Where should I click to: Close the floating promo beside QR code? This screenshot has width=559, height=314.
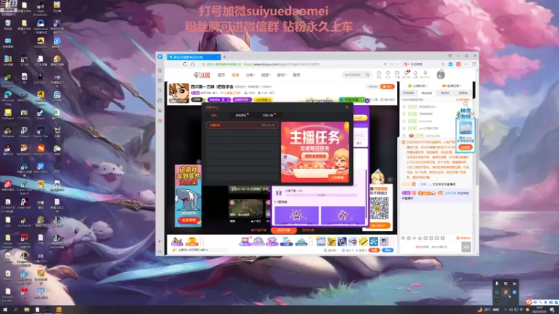click(x=390, y=179)
